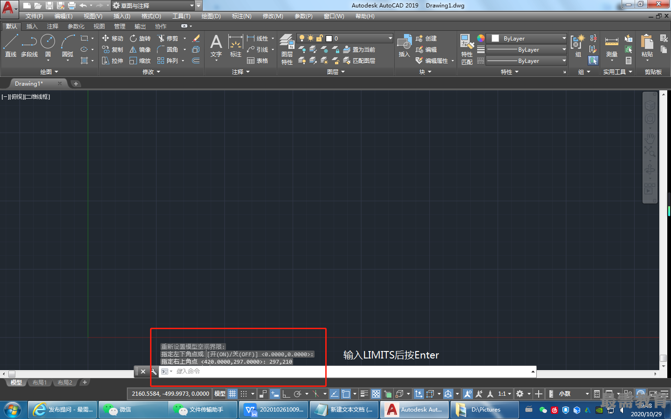Click the Insert block (插入) icon

click(404, 46)
